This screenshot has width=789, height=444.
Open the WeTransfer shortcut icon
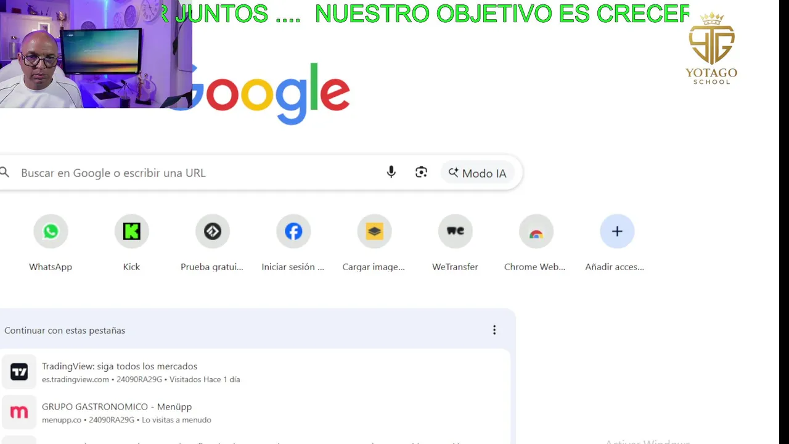point(455,231)
